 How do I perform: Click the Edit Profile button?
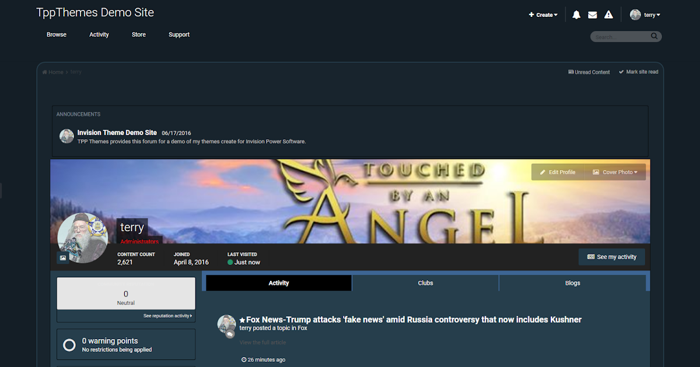pyautogui.click(x=558, y=172)
